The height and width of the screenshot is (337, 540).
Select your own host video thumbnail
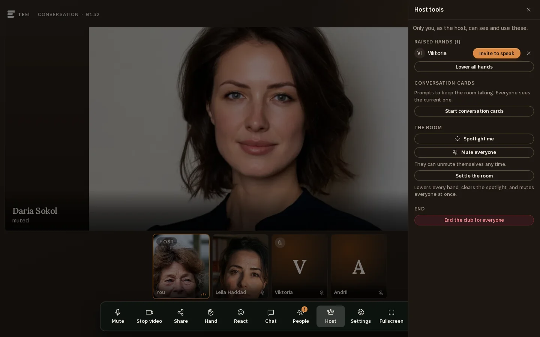click(x=181, y=266)
